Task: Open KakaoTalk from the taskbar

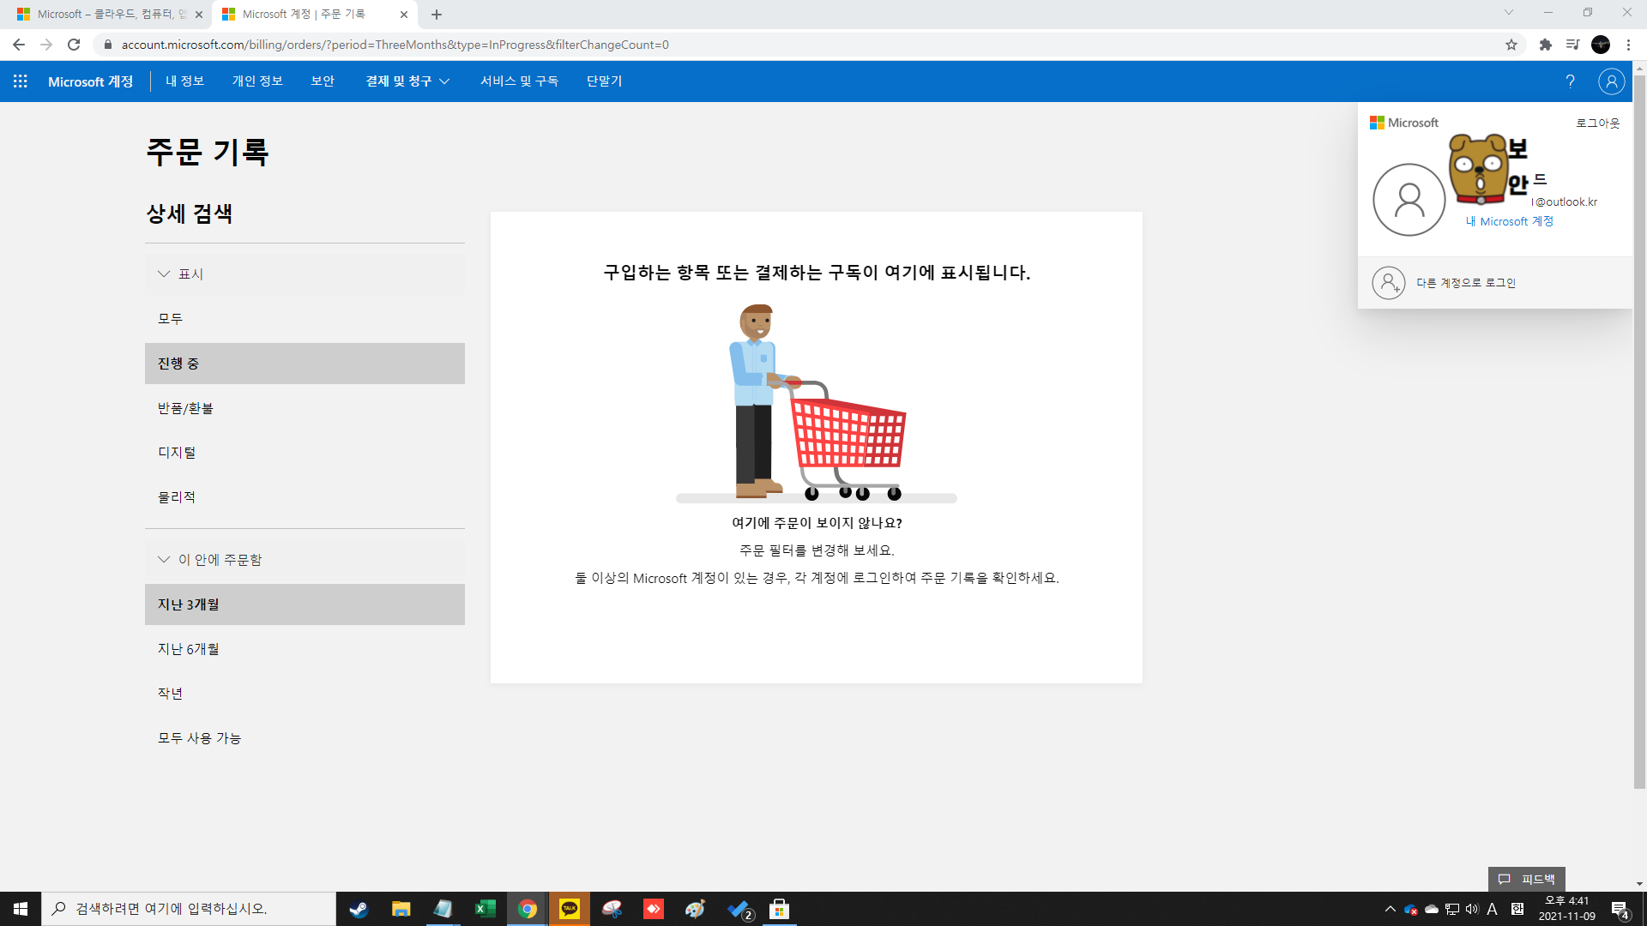Action: [570, 909]
